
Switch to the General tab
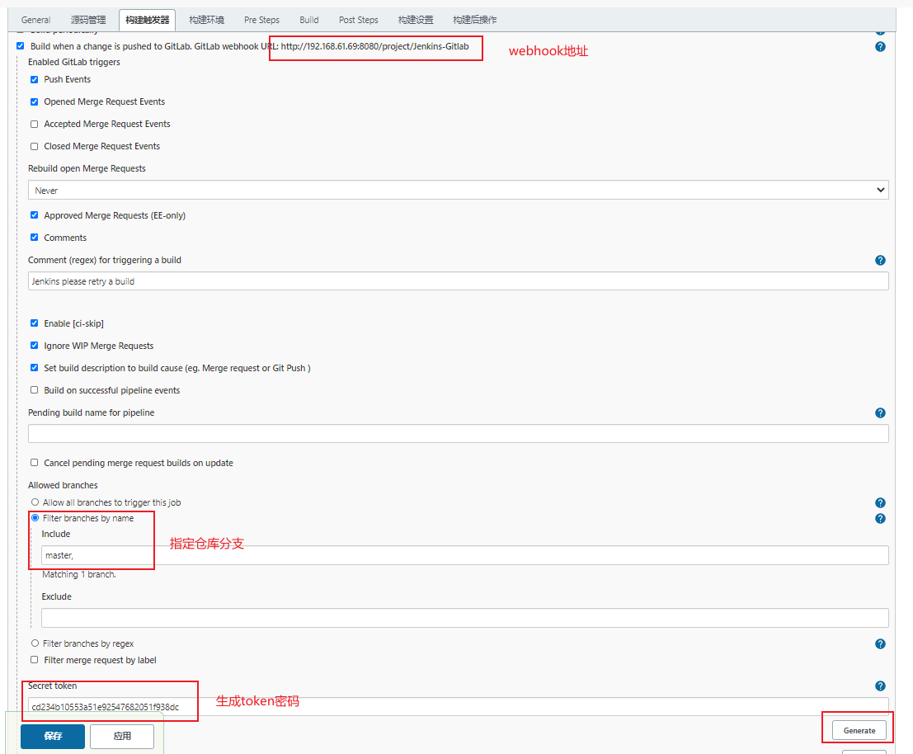(36, 20)
